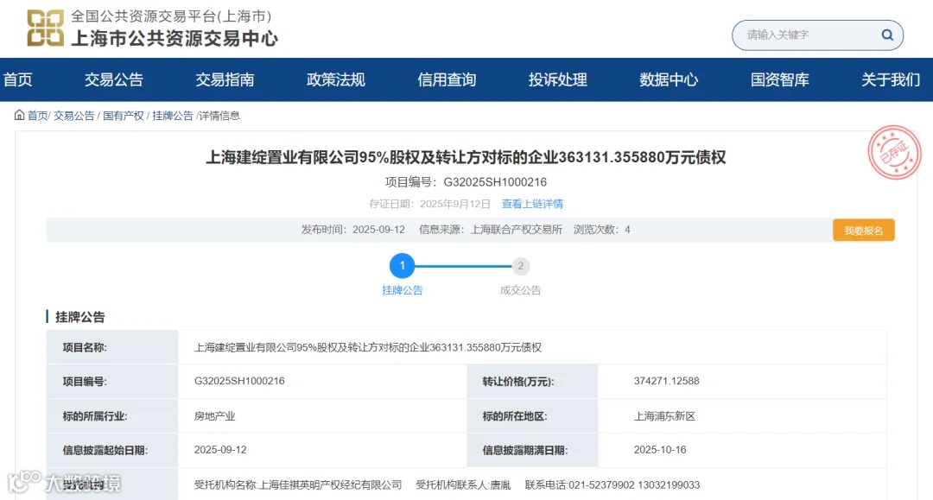
Task: Open the 信用查询 navigation menu
Action: [447, 79]
